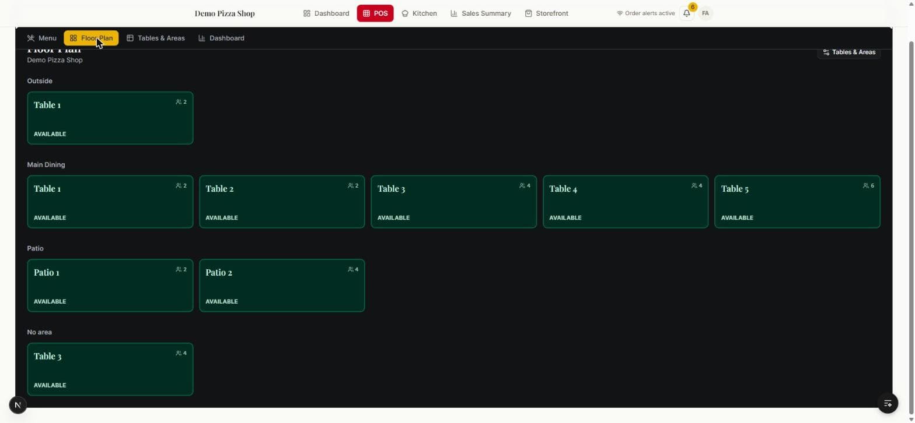Open the top Dashboard navigation item
The width and height of the screenshot is (915, 423).
326,13
